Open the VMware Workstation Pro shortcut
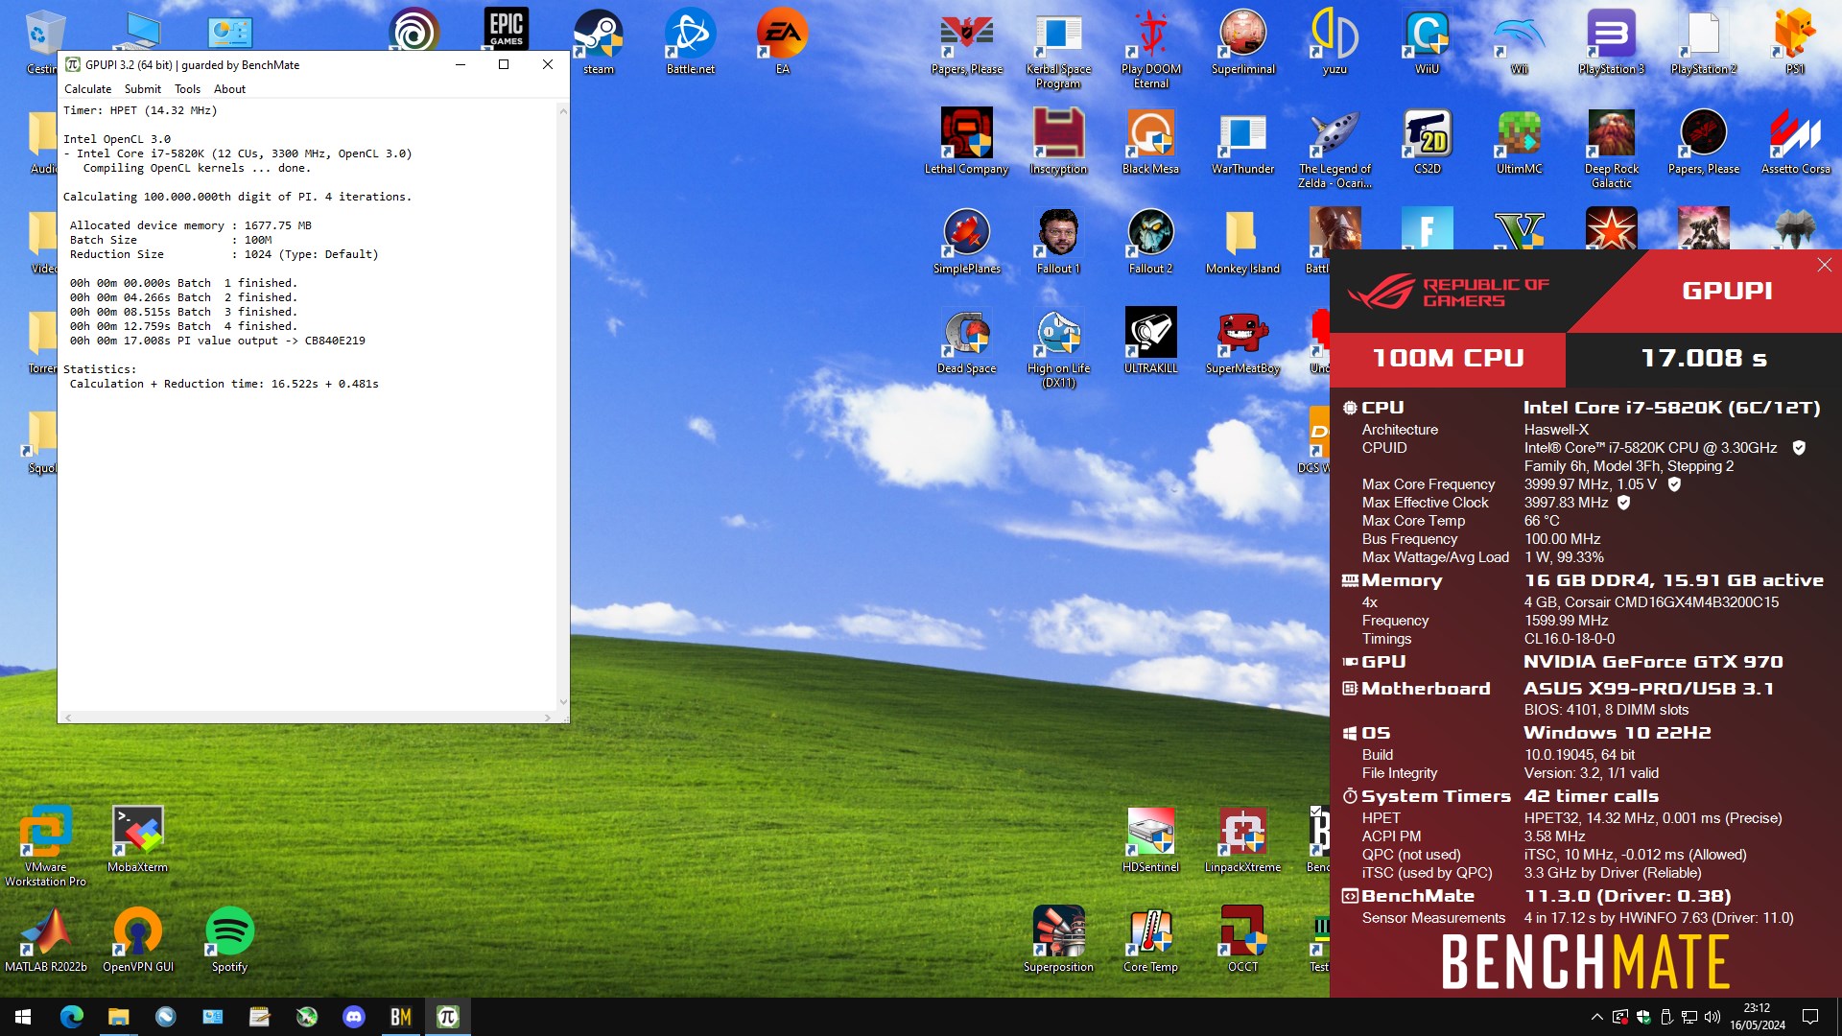The width and height of the screenshot is (1842, 1036). pos(45,847)
